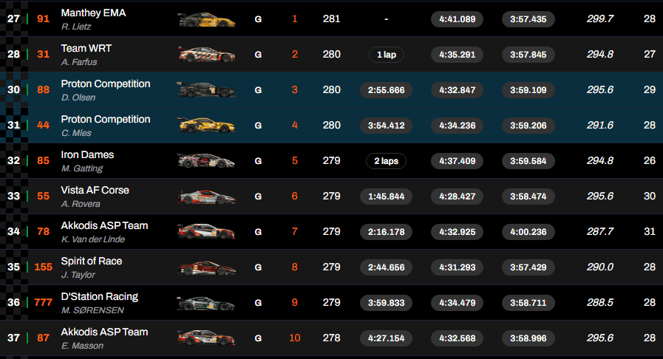
Task: Click driver name J. Taylor
Action: pyautogui.click(x=78, y=275)
